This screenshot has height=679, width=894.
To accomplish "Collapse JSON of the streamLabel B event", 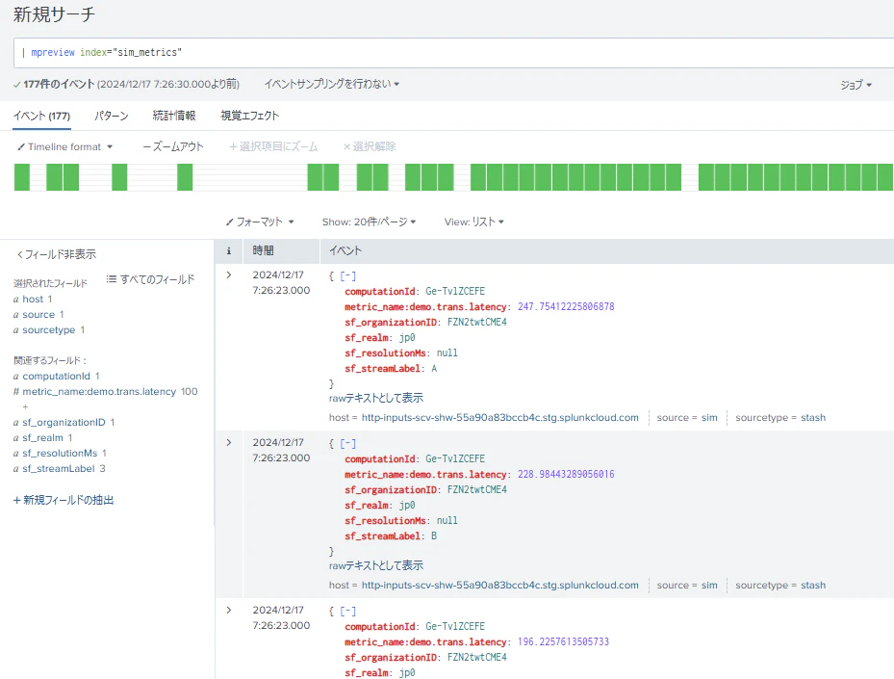I will pos(347,444).
